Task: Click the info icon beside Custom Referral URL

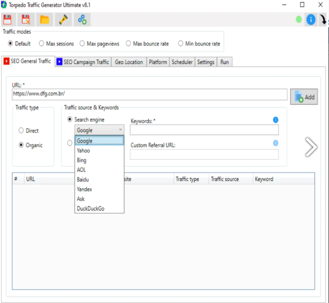Action: tap(276, 143)
